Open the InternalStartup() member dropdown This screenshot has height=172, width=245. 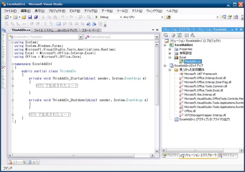click(x=157, y=37)
